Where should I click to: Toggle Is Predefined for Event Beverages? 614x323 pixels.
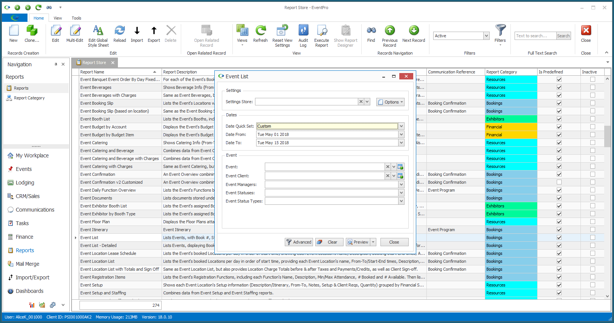coord(559,87)
